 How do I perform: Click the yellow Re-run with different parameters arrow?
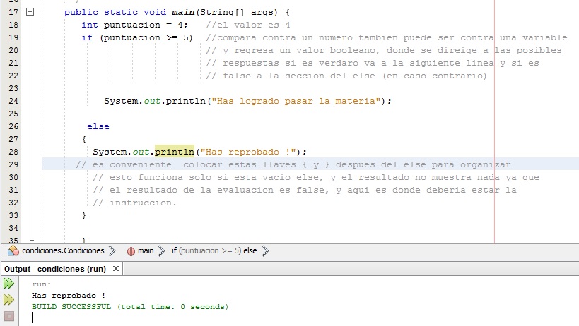8,300
